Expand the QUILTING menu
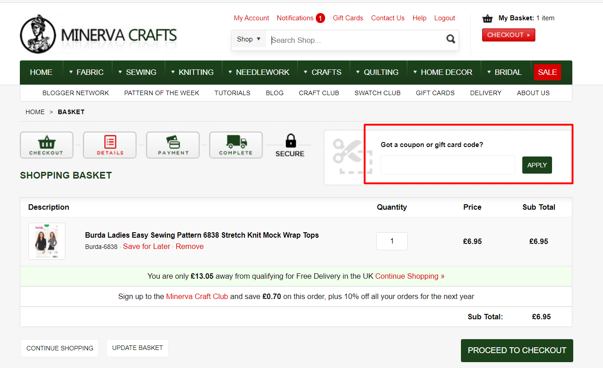 click(x=380, y=72)
